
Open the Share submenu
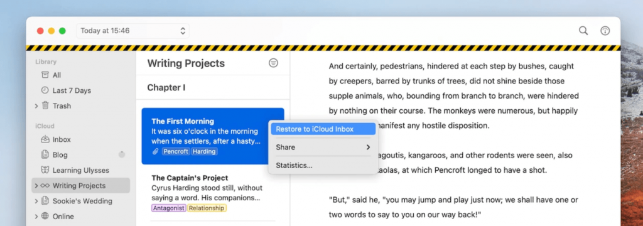click(x=323, y=148)
